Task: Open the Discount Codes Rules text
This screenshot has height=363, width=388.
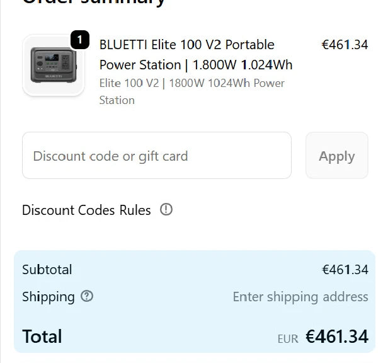Action: coord(86,210)
